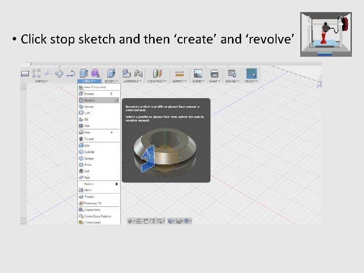The height and width of the screenshot is (273, 364).
Task: Choose Loft from Create menu
Action: pos(99,113)
